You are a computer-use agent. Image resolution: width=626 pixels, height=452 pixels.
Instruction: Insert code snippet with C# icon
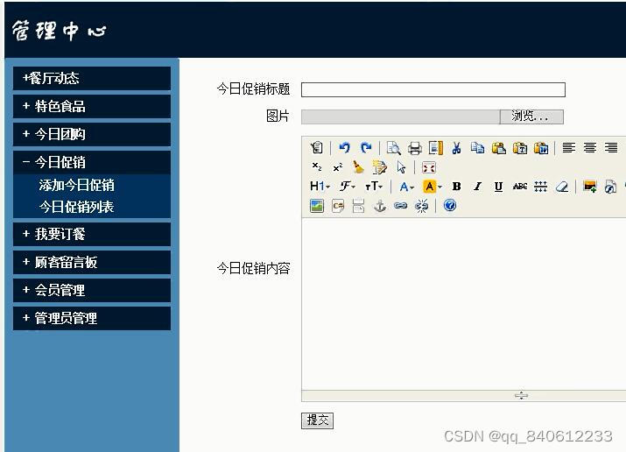[338, 206]
